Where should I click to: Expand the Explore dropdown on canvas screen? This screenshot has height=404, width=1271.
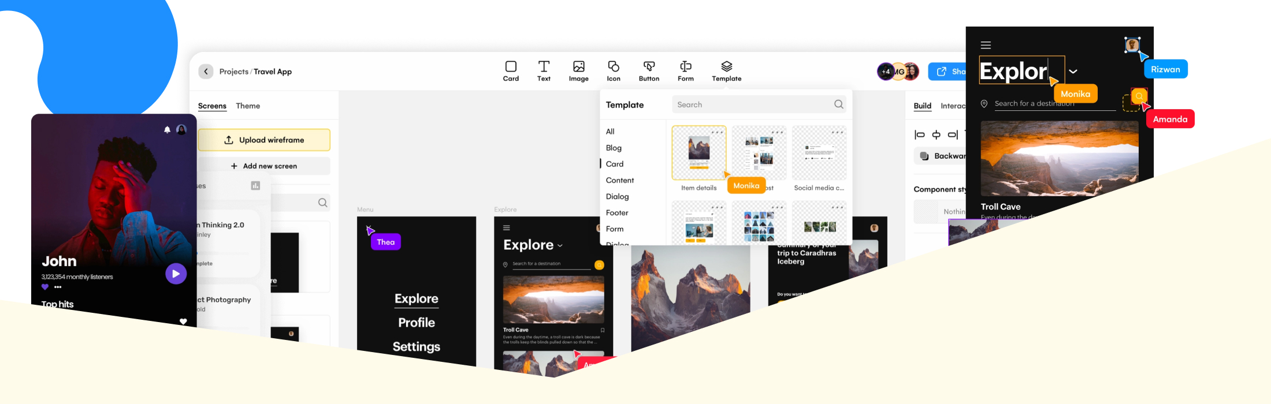pos(560,246)
